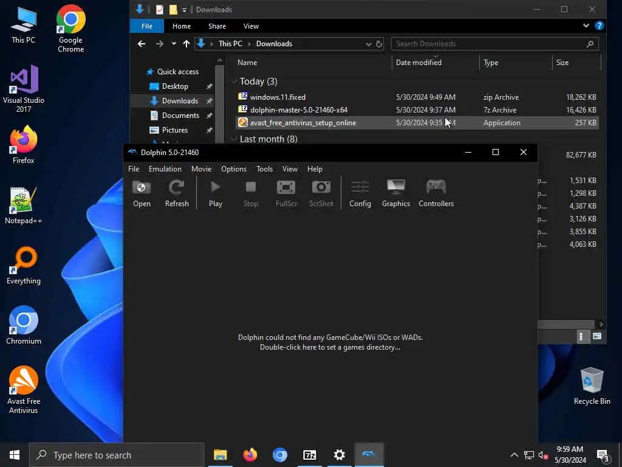The height and width of the screenshot is (467, 622).
Task: Open a game file with Dolphin's Open icon
Action: click(142, 193)
